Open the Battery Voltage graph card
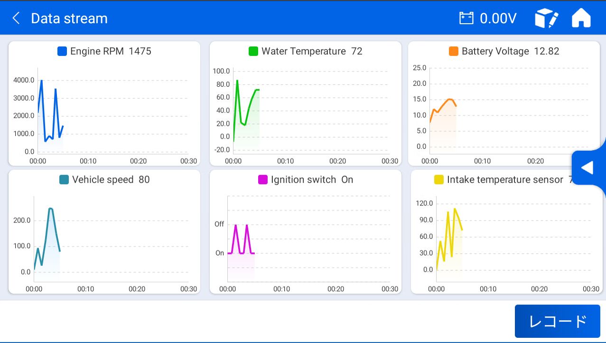606x343 pixels. 504,103
